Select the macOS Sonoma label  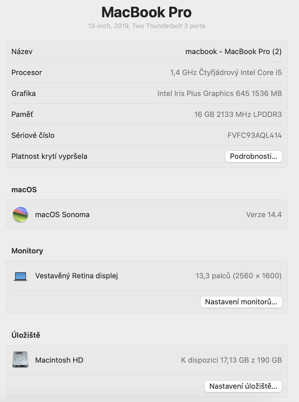pos(62,215)
